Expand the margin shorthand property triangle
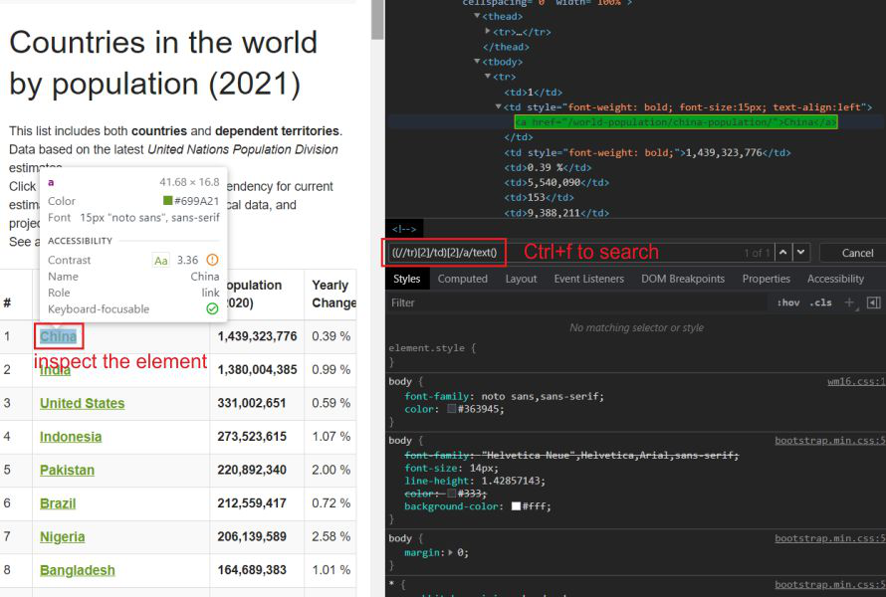This screenshot has width=886, height=597. (450, 552)
